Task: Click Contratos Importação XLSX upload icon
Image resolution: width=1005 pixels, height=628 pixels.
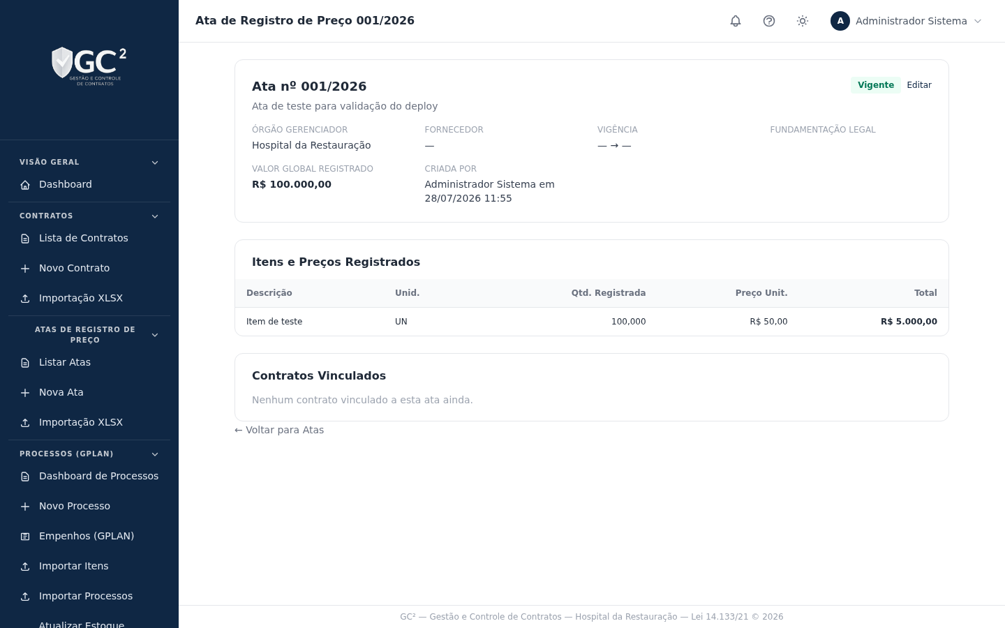Action: click(25, 299)
